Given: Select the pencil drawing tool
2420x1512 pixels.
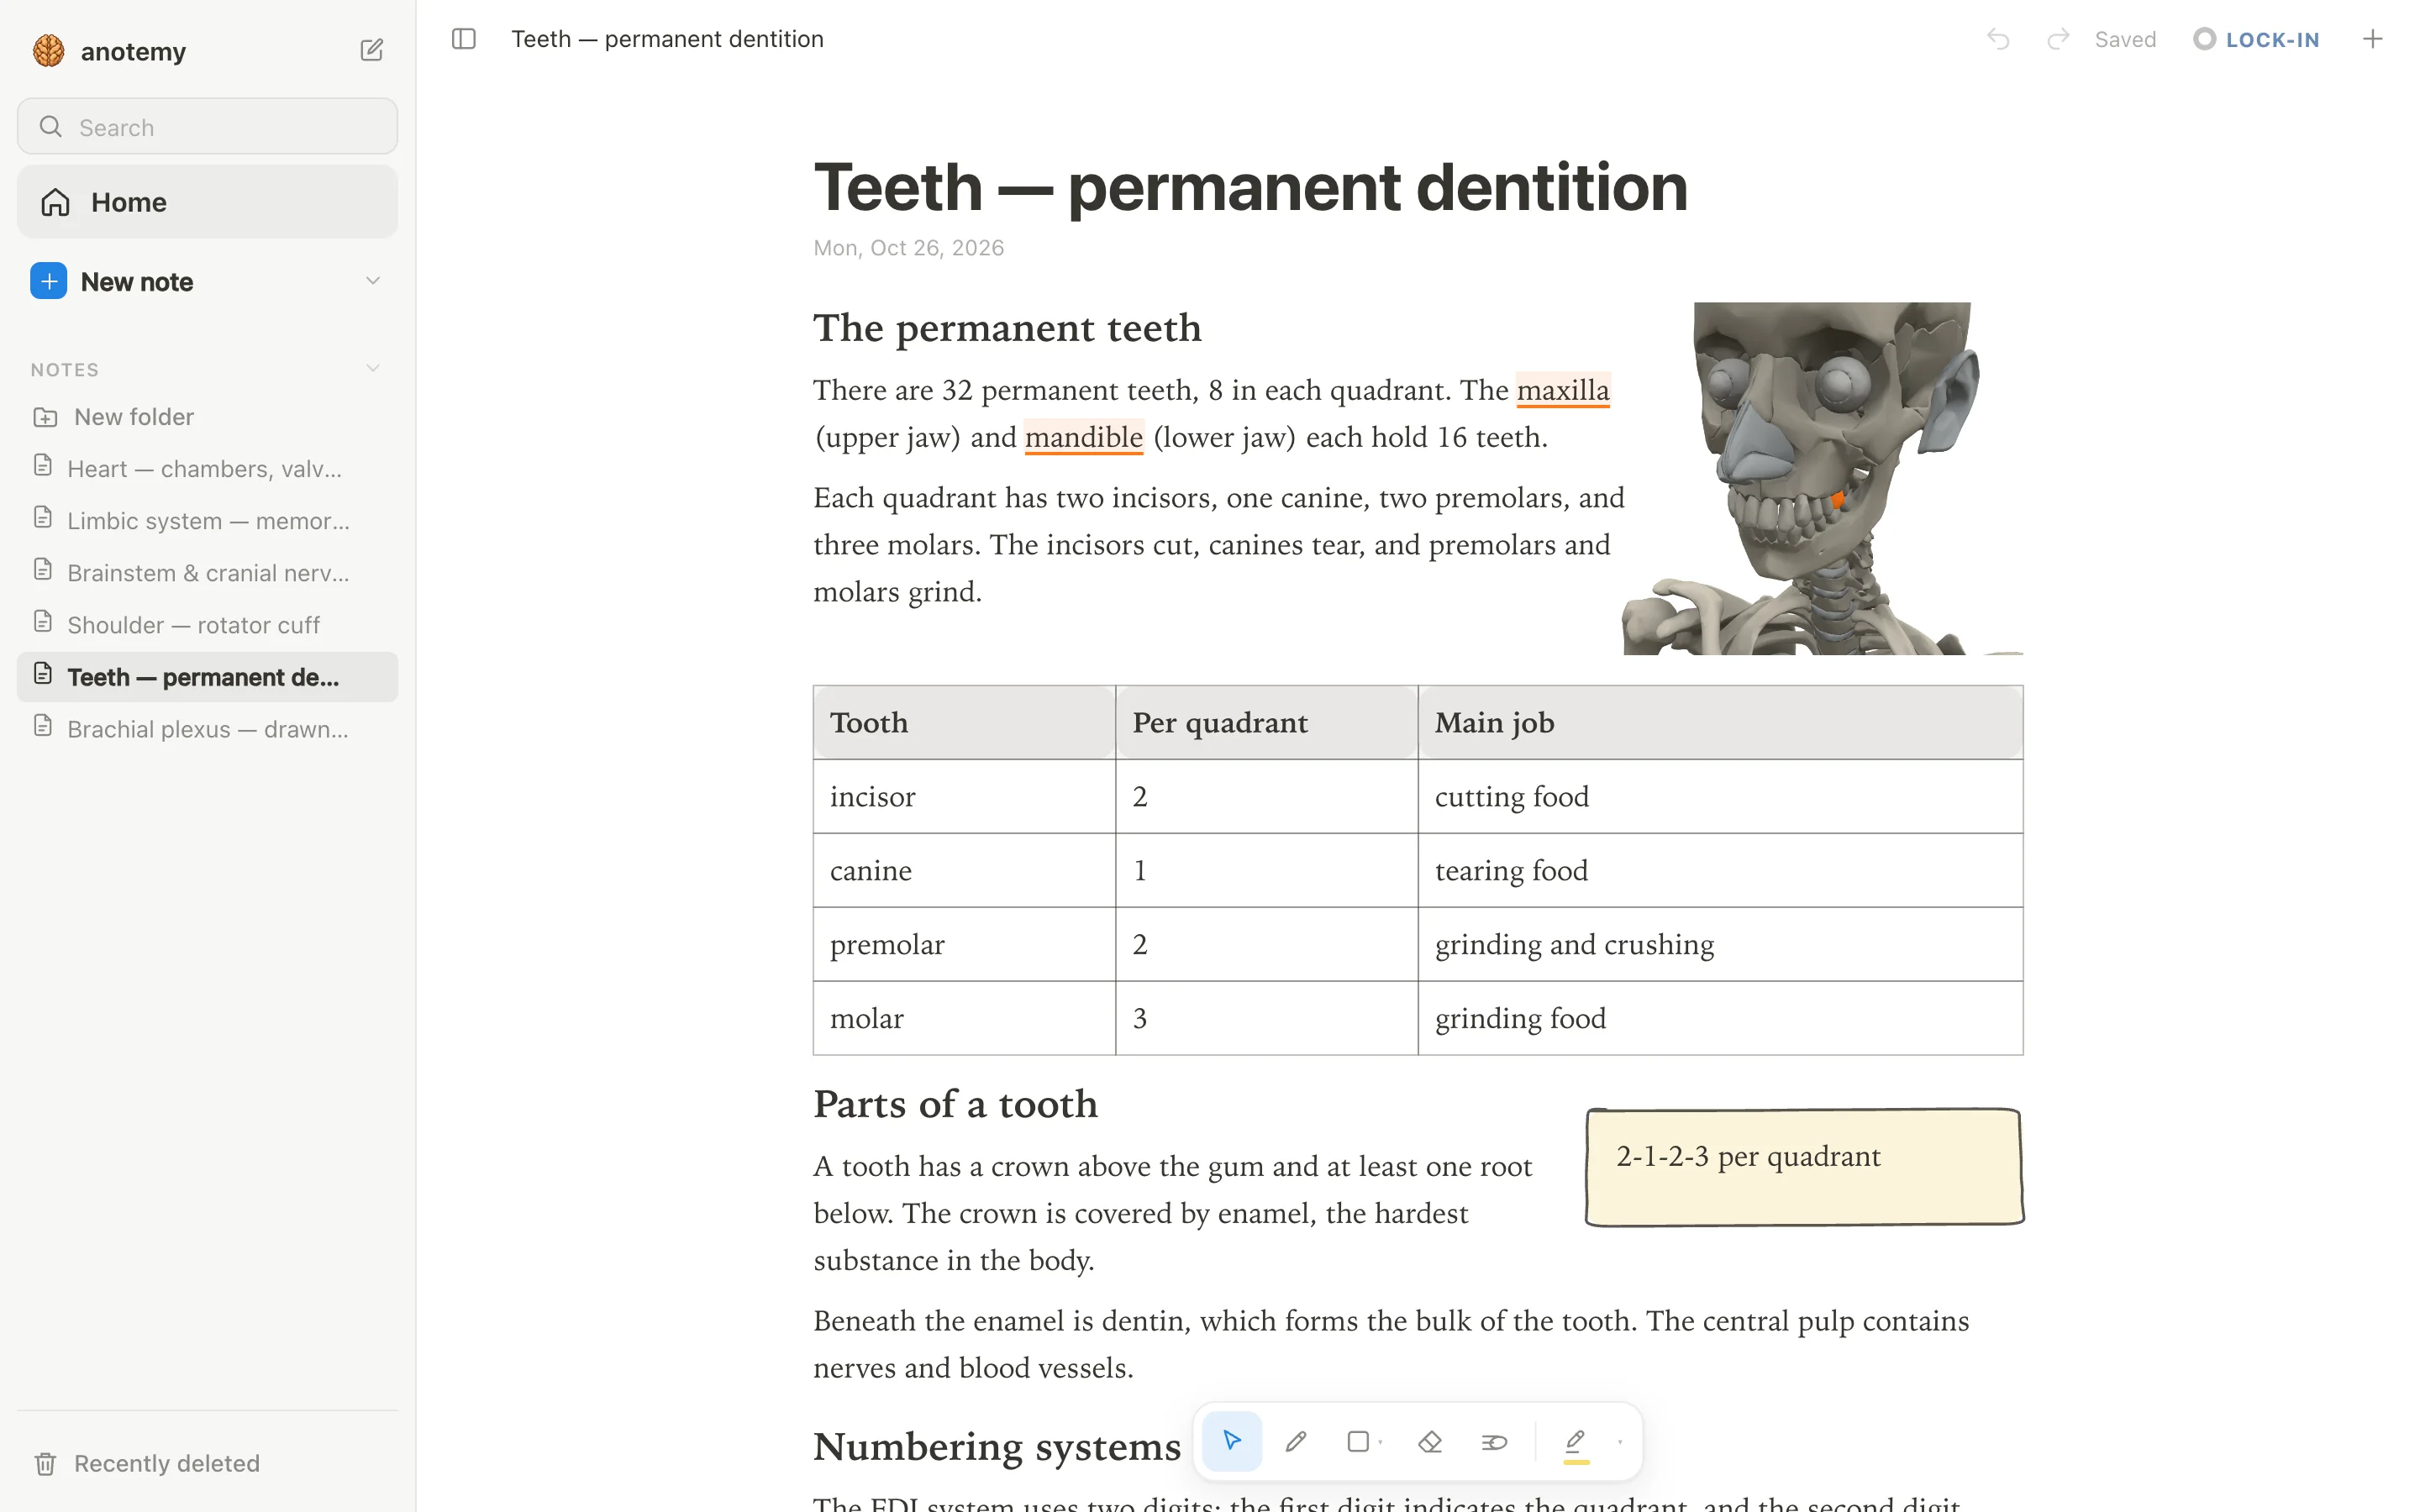Looking at the screenshot, I should pyautogui.click(x=1296, y=1441).
